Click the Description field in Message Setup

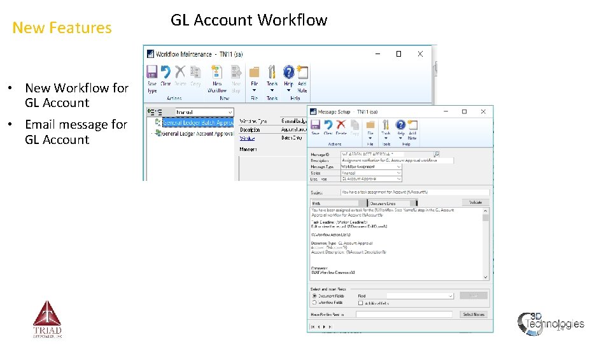point(397,161)
